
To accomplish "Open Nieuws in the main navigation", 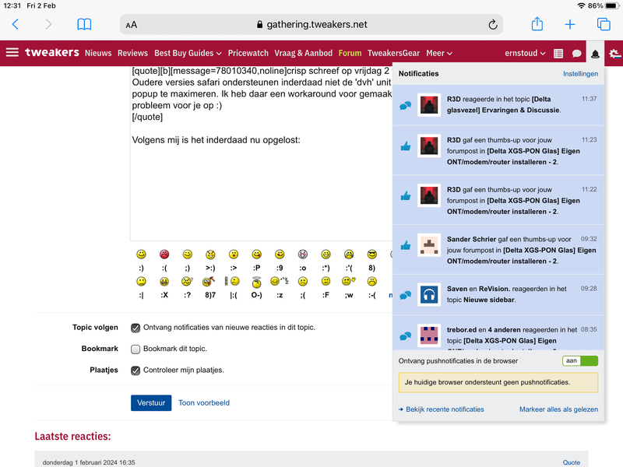I will click(x=98, y=53).
